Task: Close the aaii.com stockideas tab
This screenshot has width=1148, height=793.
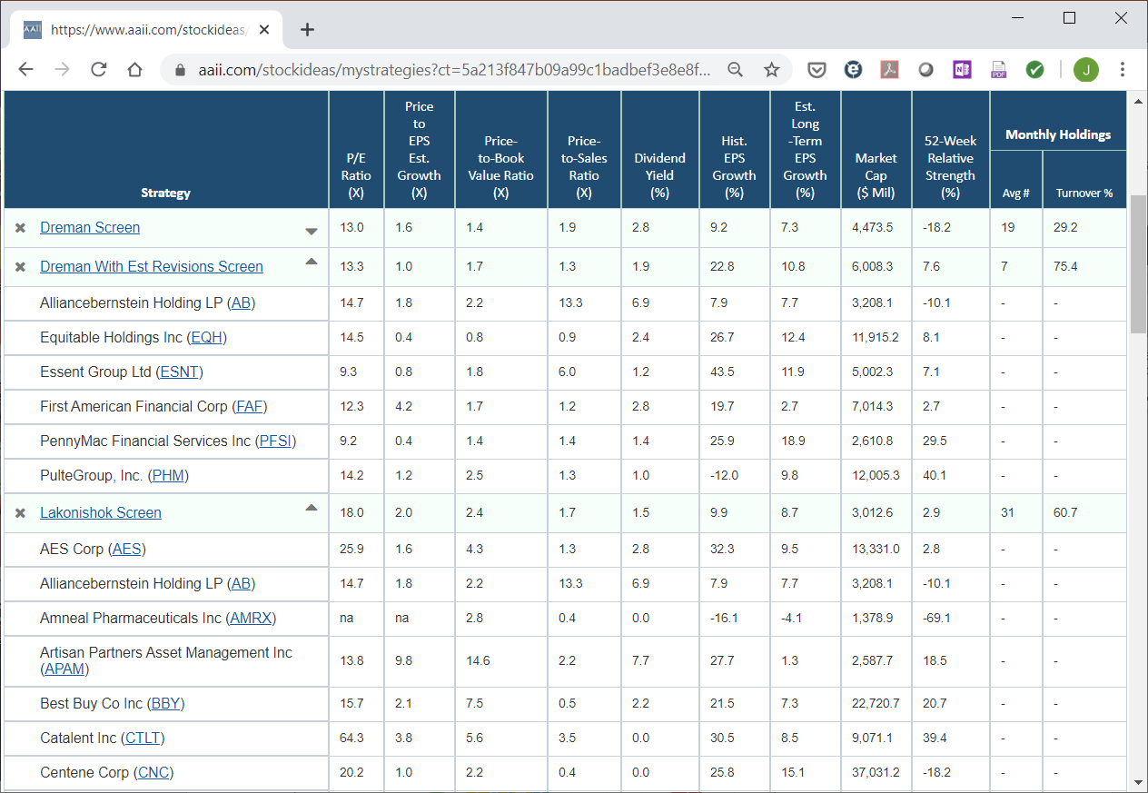Action: (x=264, y=30)
